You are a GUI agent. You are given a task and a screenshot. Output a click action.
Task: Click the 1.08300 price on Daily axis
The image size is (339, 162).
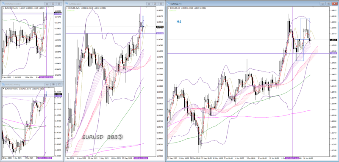(x=160, y=144)
